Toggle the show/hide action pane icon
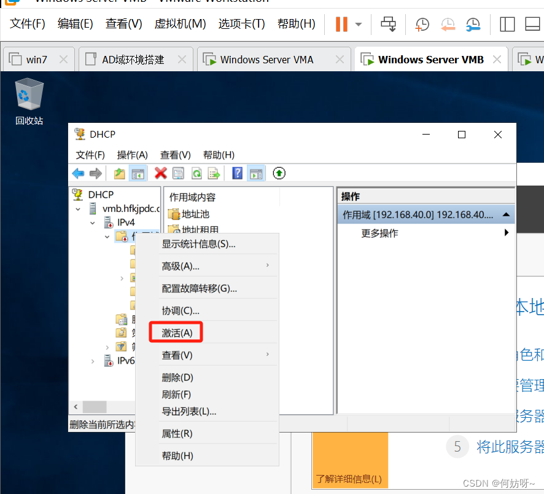The height and width of the screenshot is (494, 544). [256, 174]
